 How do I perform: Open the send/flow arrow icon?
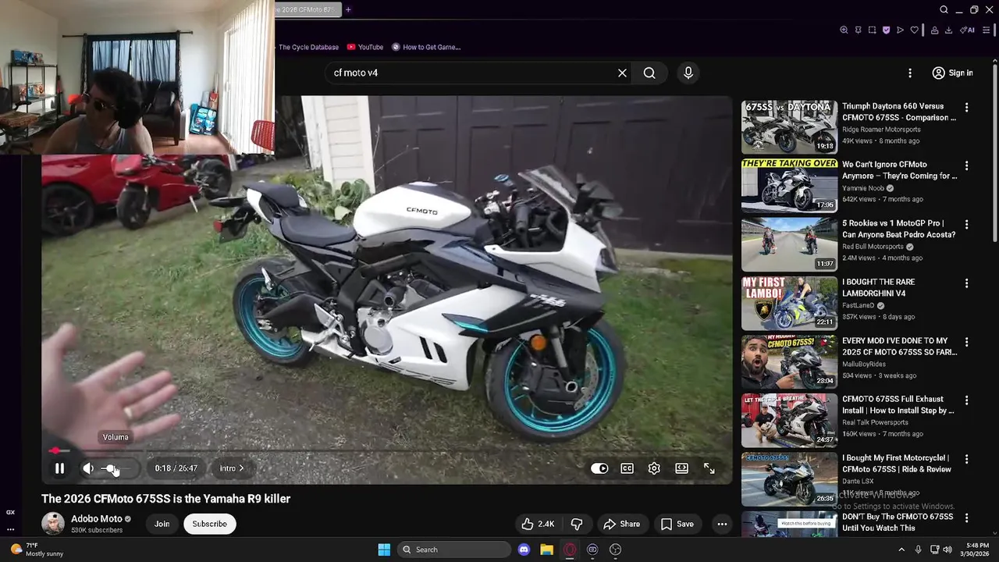coord(900,30)
